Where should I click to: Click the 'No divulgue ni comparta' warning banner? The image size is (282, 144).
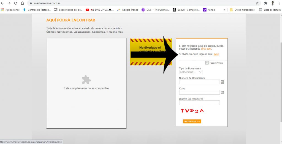pyautogui.click(x=151, y=52)
